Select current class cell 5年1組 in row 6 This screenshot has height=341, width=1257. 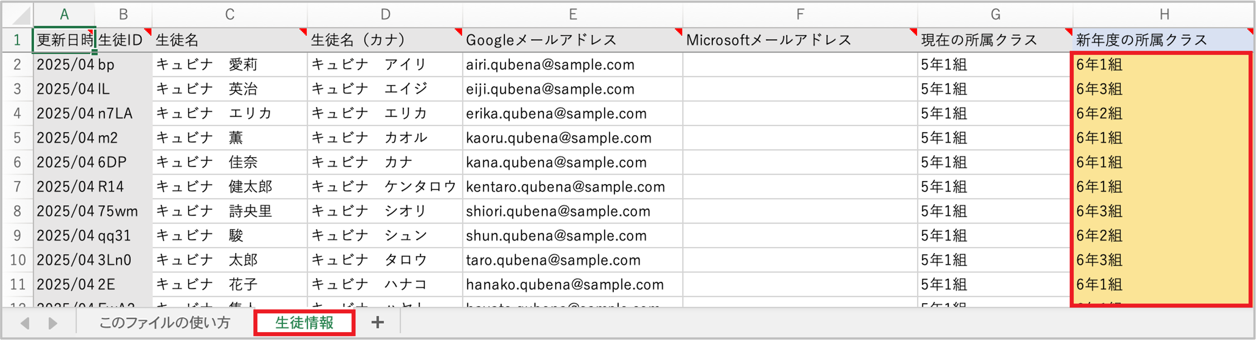(995, 162)
